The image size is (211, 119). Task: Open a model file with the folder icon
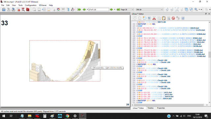point(4,10)
